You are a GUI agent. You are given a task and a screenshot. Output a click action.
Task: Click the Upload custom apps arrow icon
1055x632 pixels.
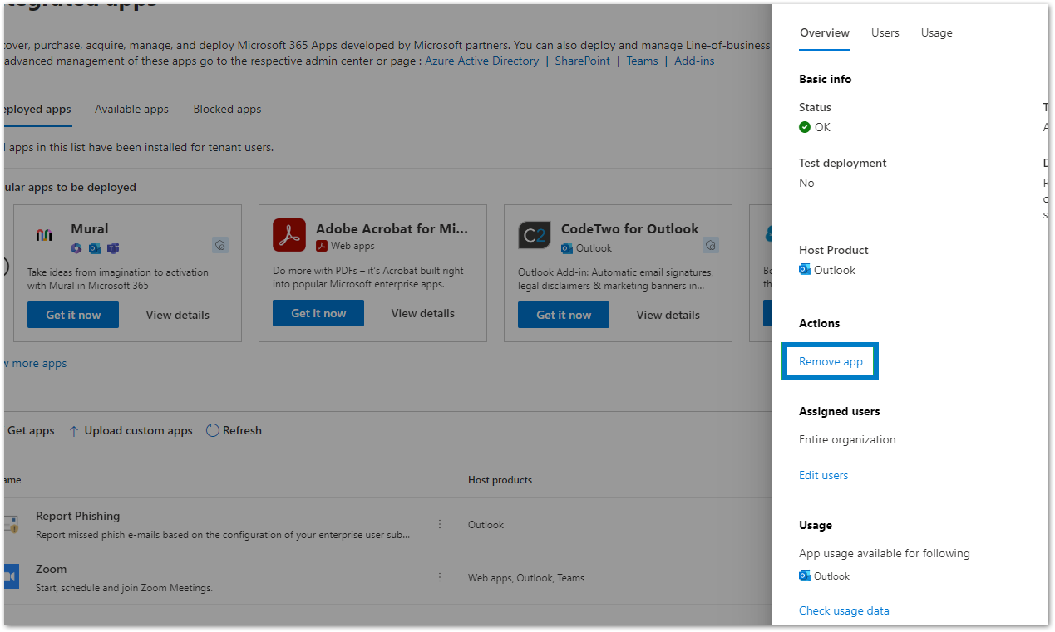(x=74, y=430)
